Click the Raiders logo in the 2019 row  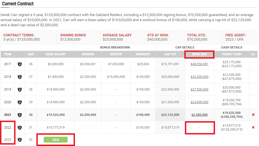(19, 89)
